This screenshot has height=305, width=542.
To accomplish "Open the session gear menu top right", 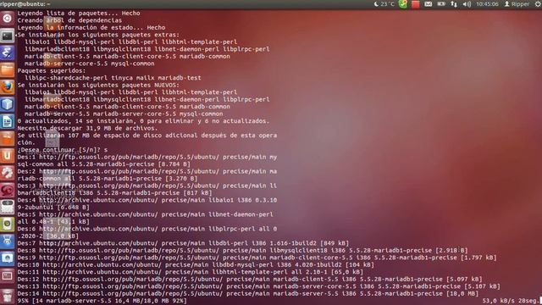I will click(x=538, y=4).
